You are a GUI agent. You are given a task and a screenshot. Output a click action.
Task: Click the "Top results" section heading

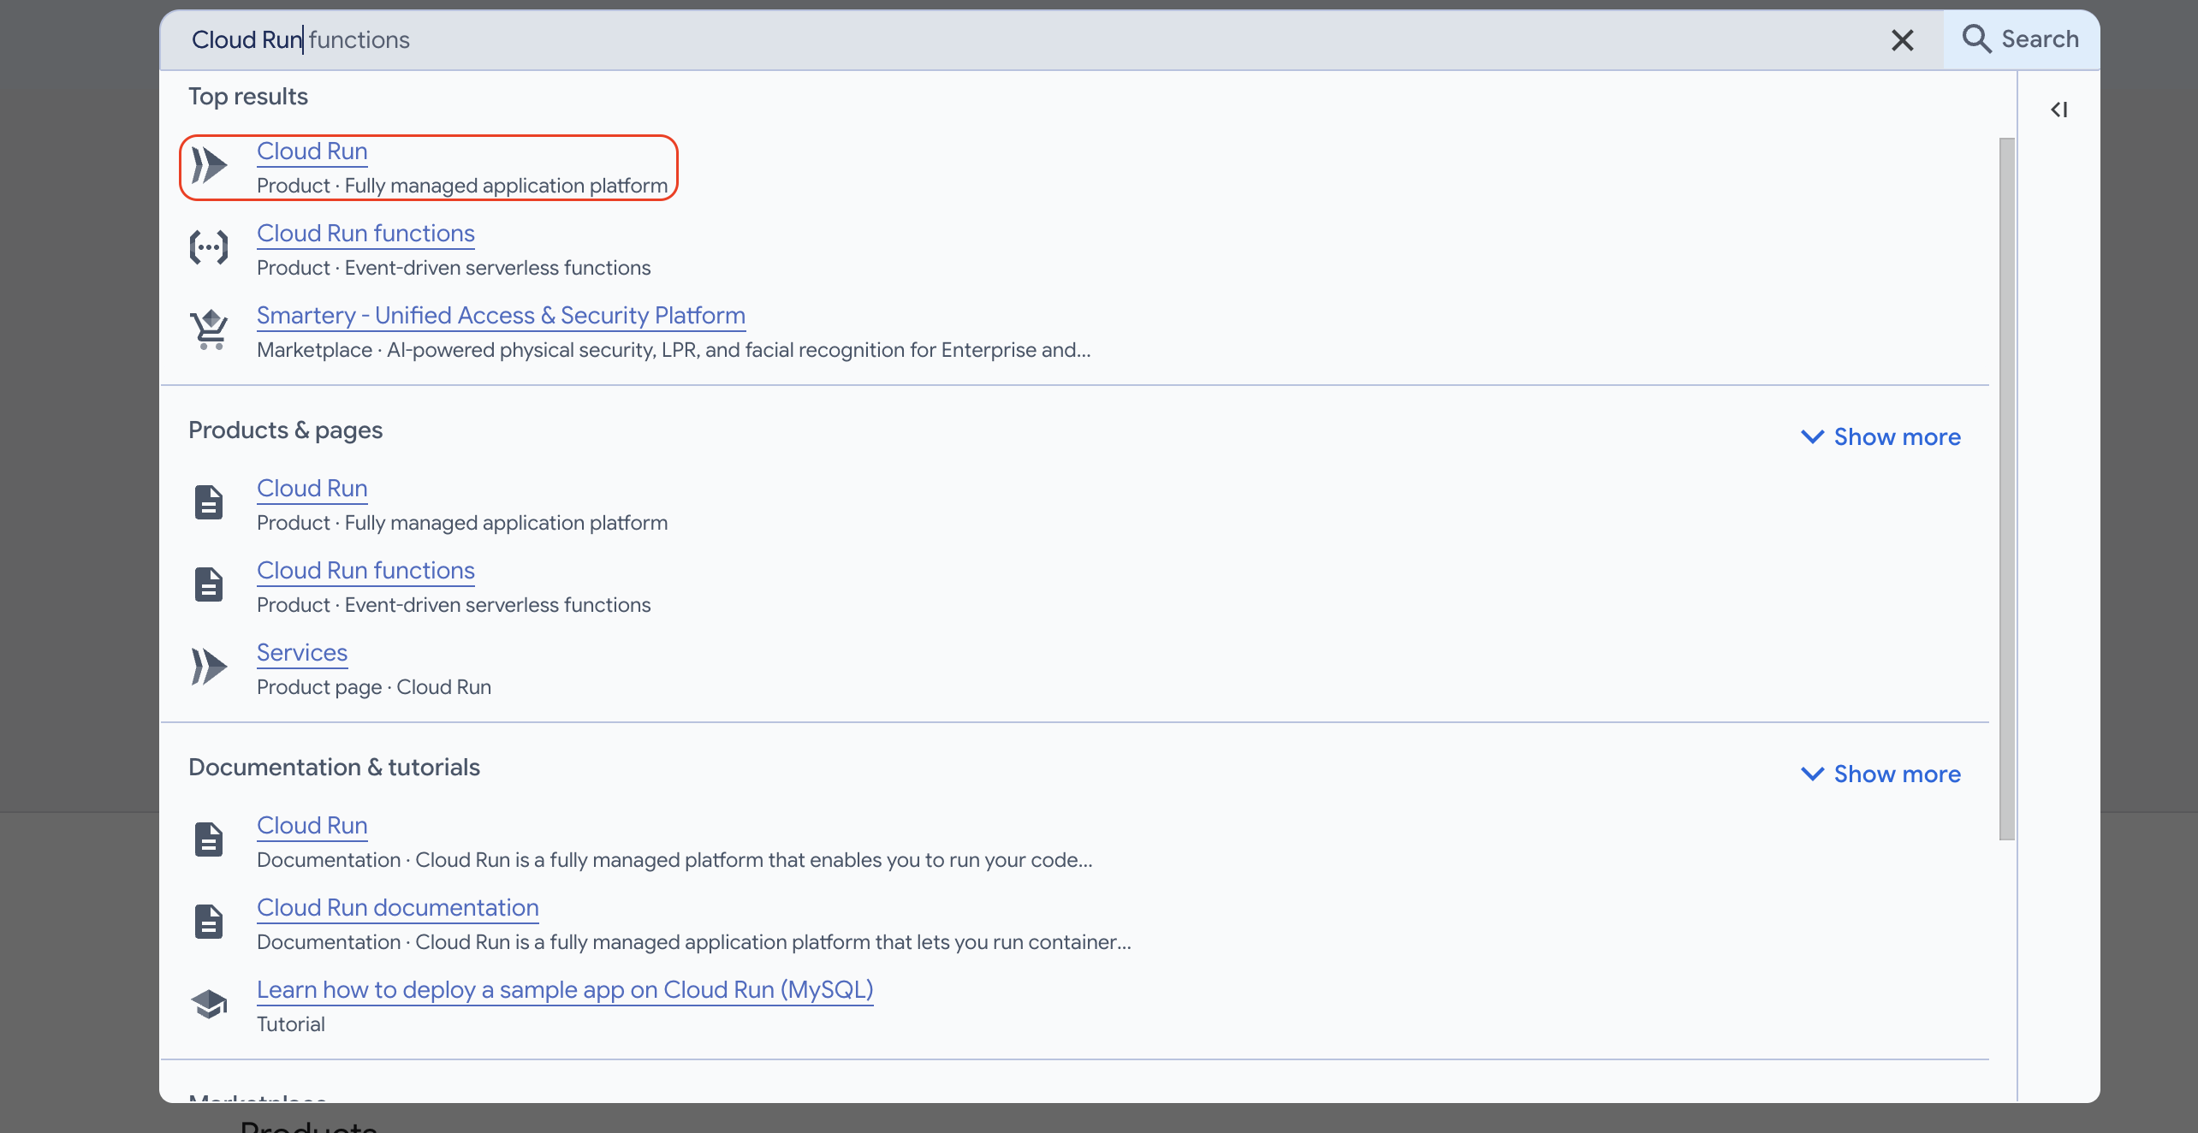(x=248, y=97)
